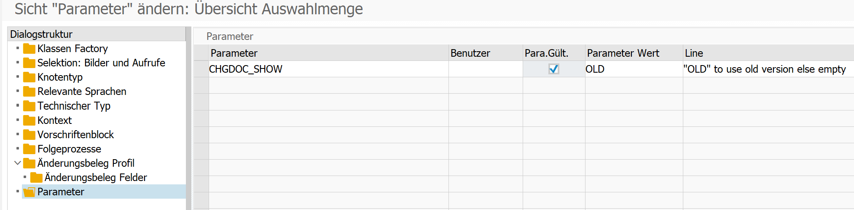This screenshot has height=210, width=854.
Task: Click the empty Benutzer cell of CHGDOC_SHOW
Action: point(485,69)
